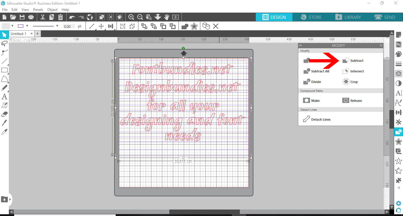This screenshot has width=403, height=216.
Task: Release the compound path
Action: pos(352,101)
